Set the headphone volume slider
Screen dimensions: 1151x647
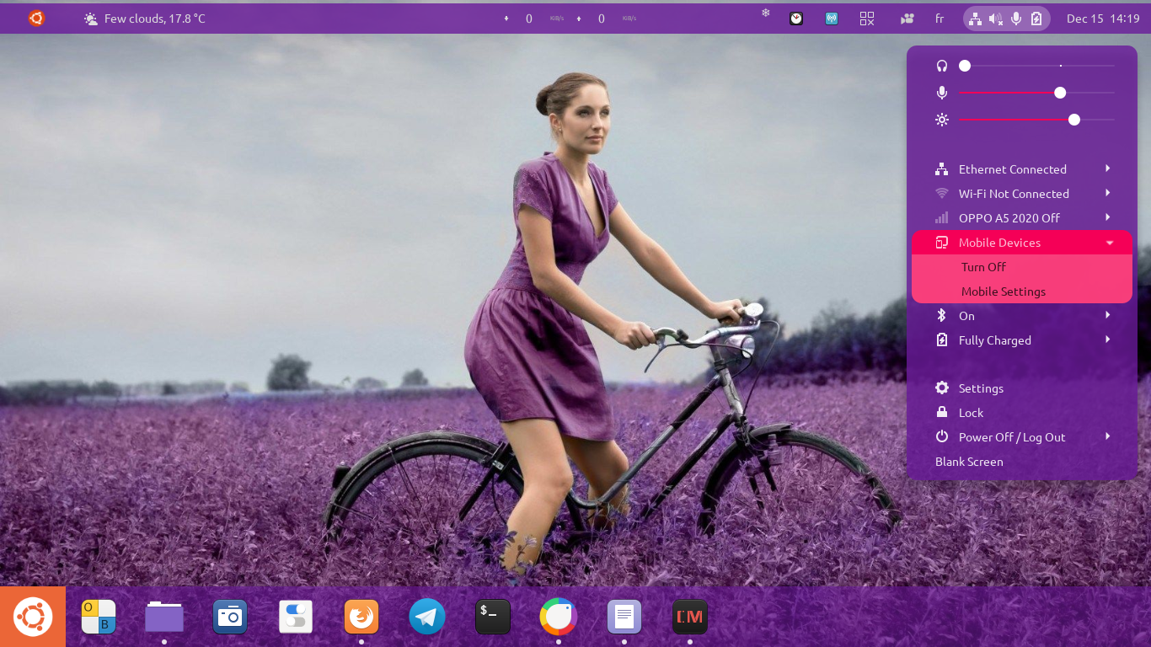tap(1036, 66)
